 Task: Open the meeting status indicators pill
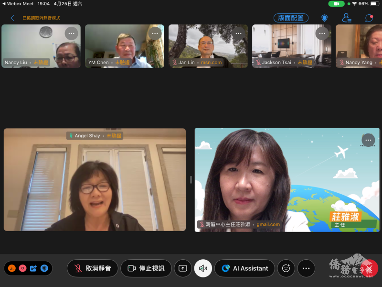click(28, 268)
